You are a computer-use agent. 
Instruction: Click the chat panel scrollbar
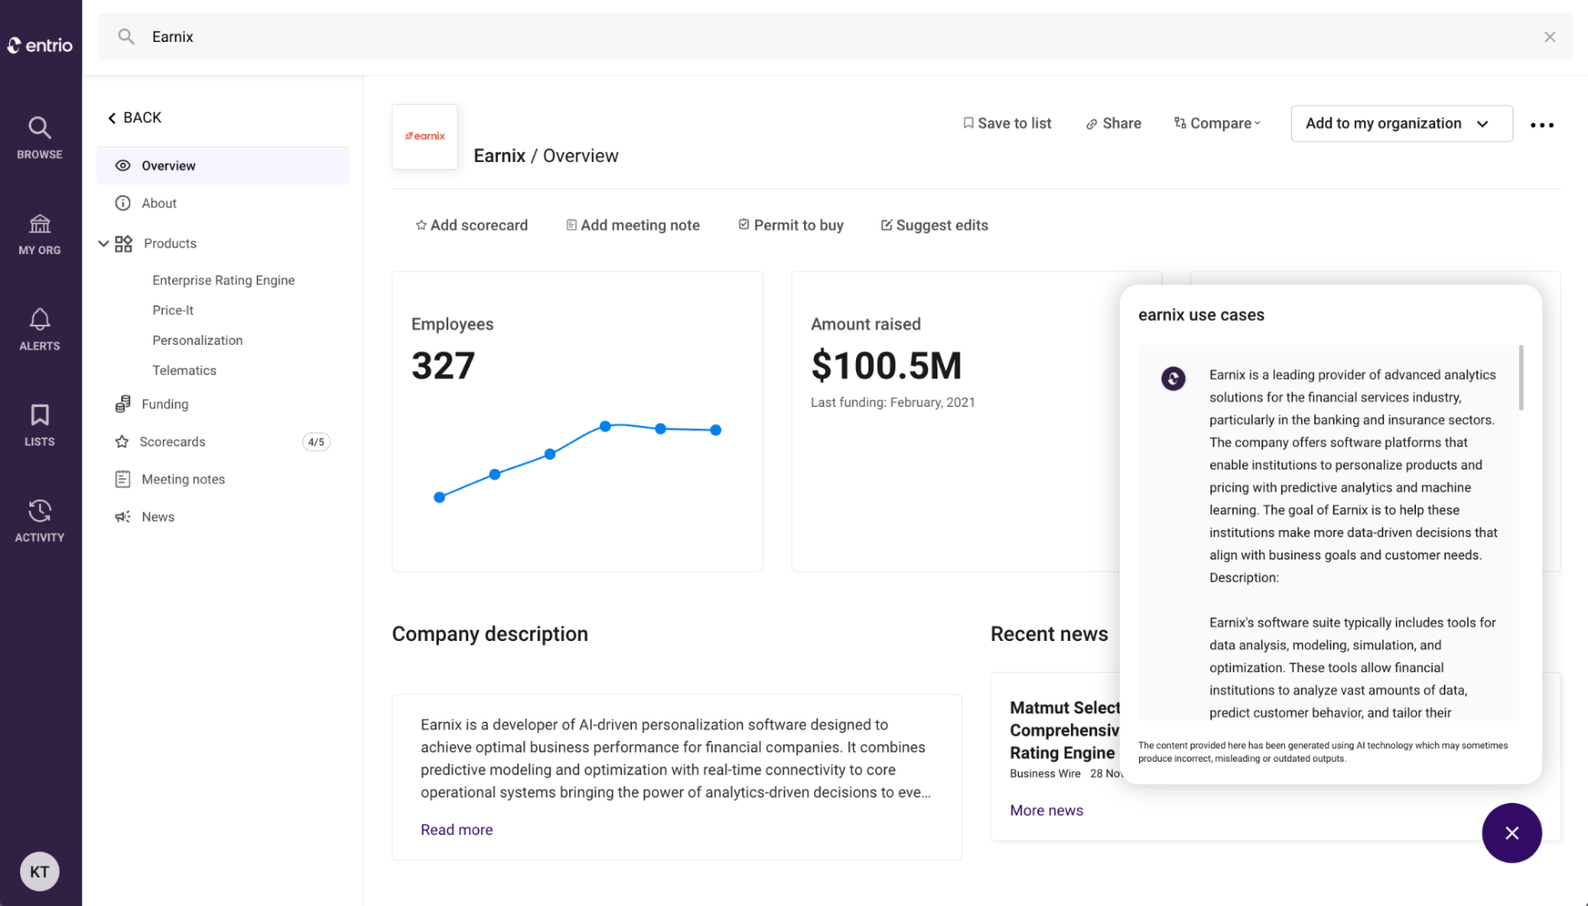point(1521,377)
